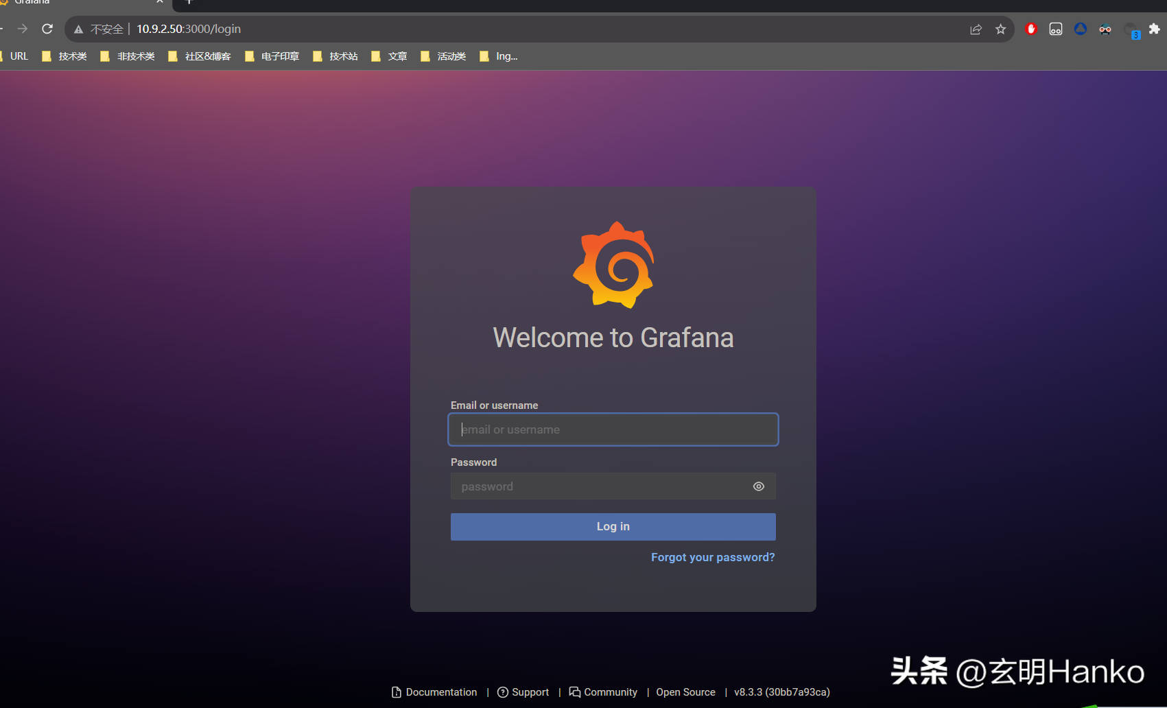The height and width of the screenshot is (708, 1167).
Task: Open the Ing... bookmarks folder
Action: 499,56
